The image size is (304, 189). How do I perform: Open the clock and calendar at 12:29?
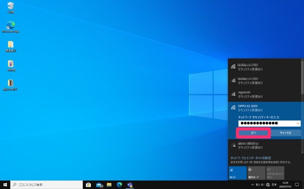(285, 185)
